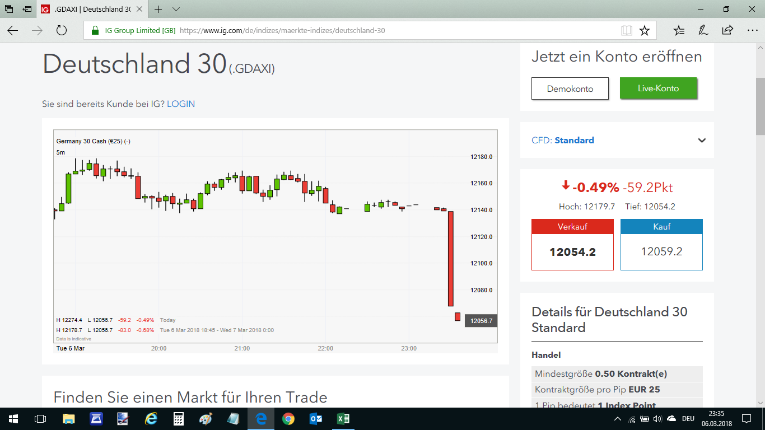Click the page vertical scrollbar thumb

(760, 106)
